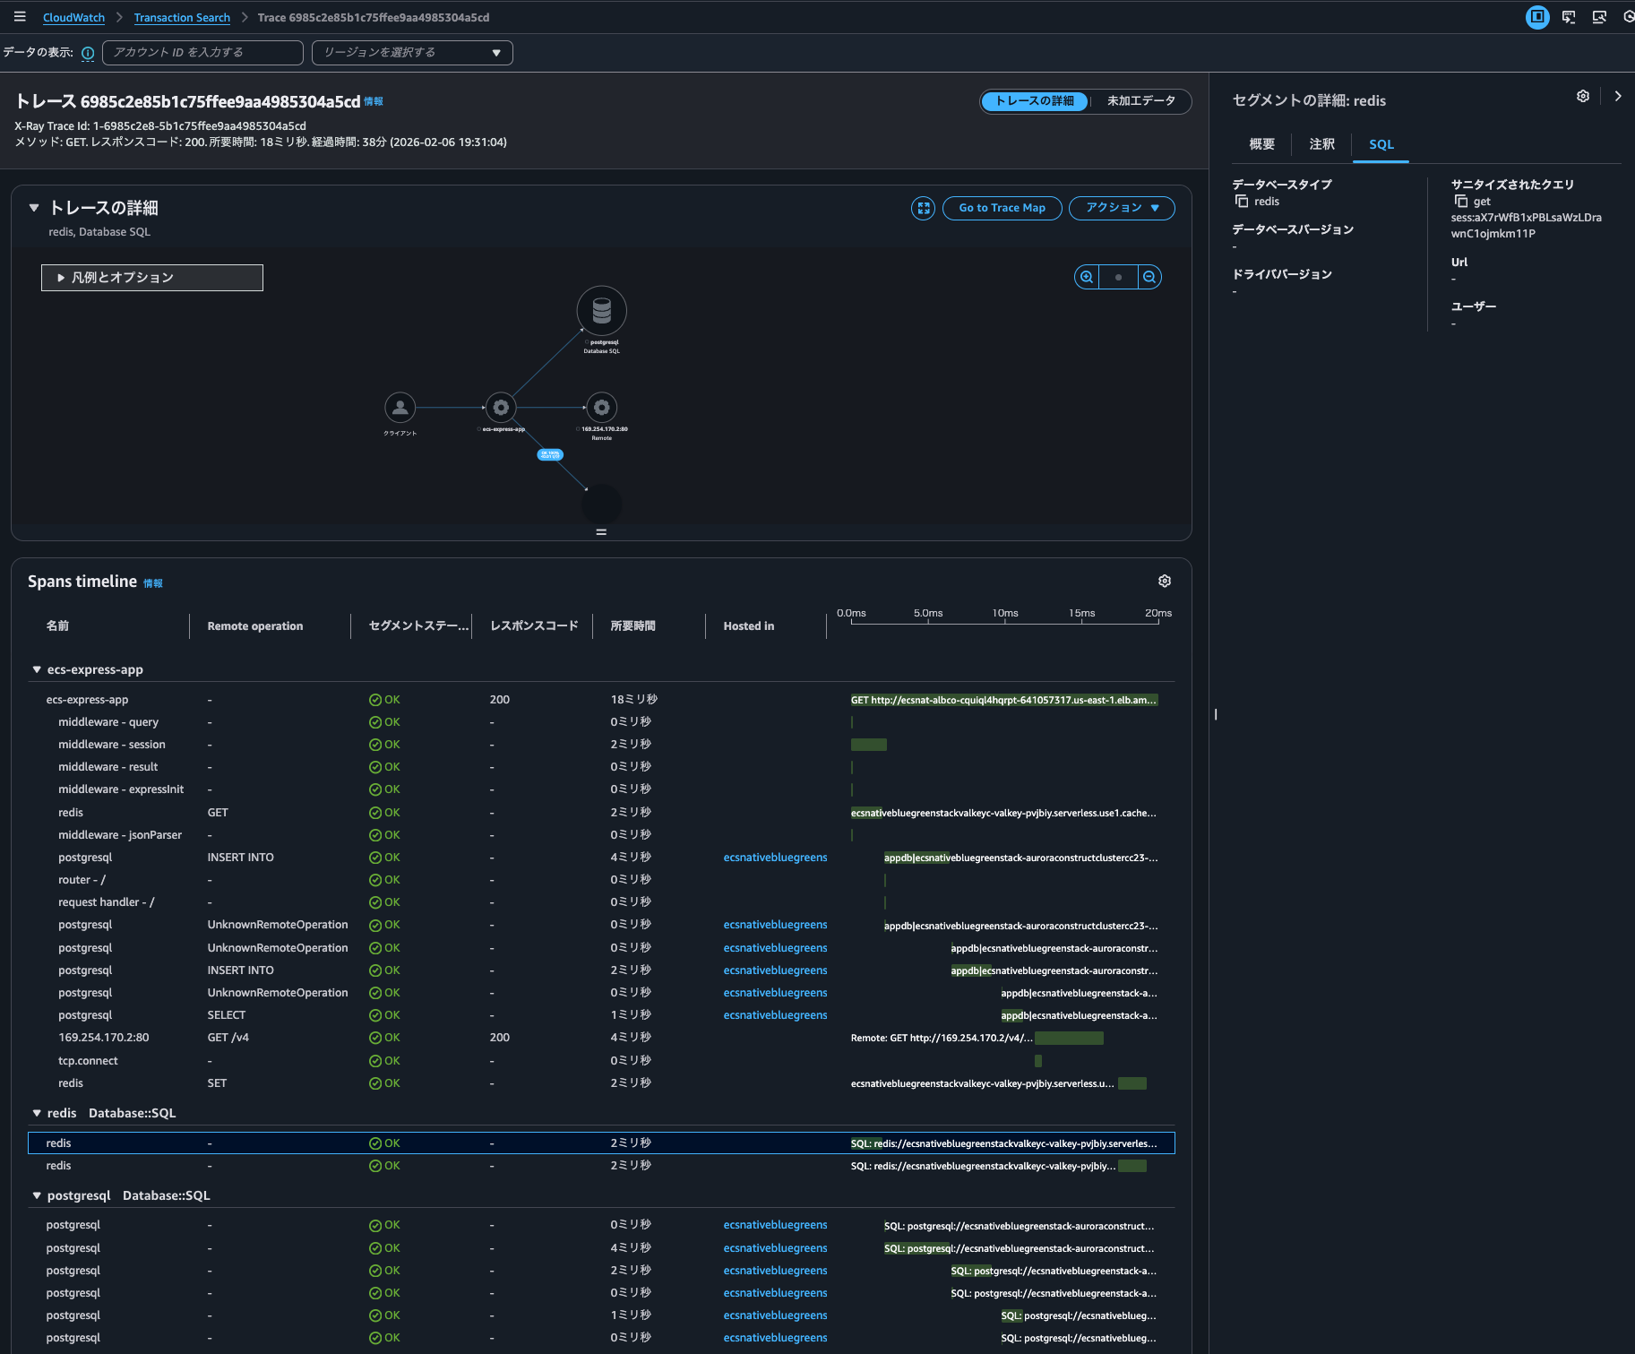1635x1354 pixels.
Task: Open the annotations tab in segment details
Action: pyautogui.click(x=1321, y=144)
